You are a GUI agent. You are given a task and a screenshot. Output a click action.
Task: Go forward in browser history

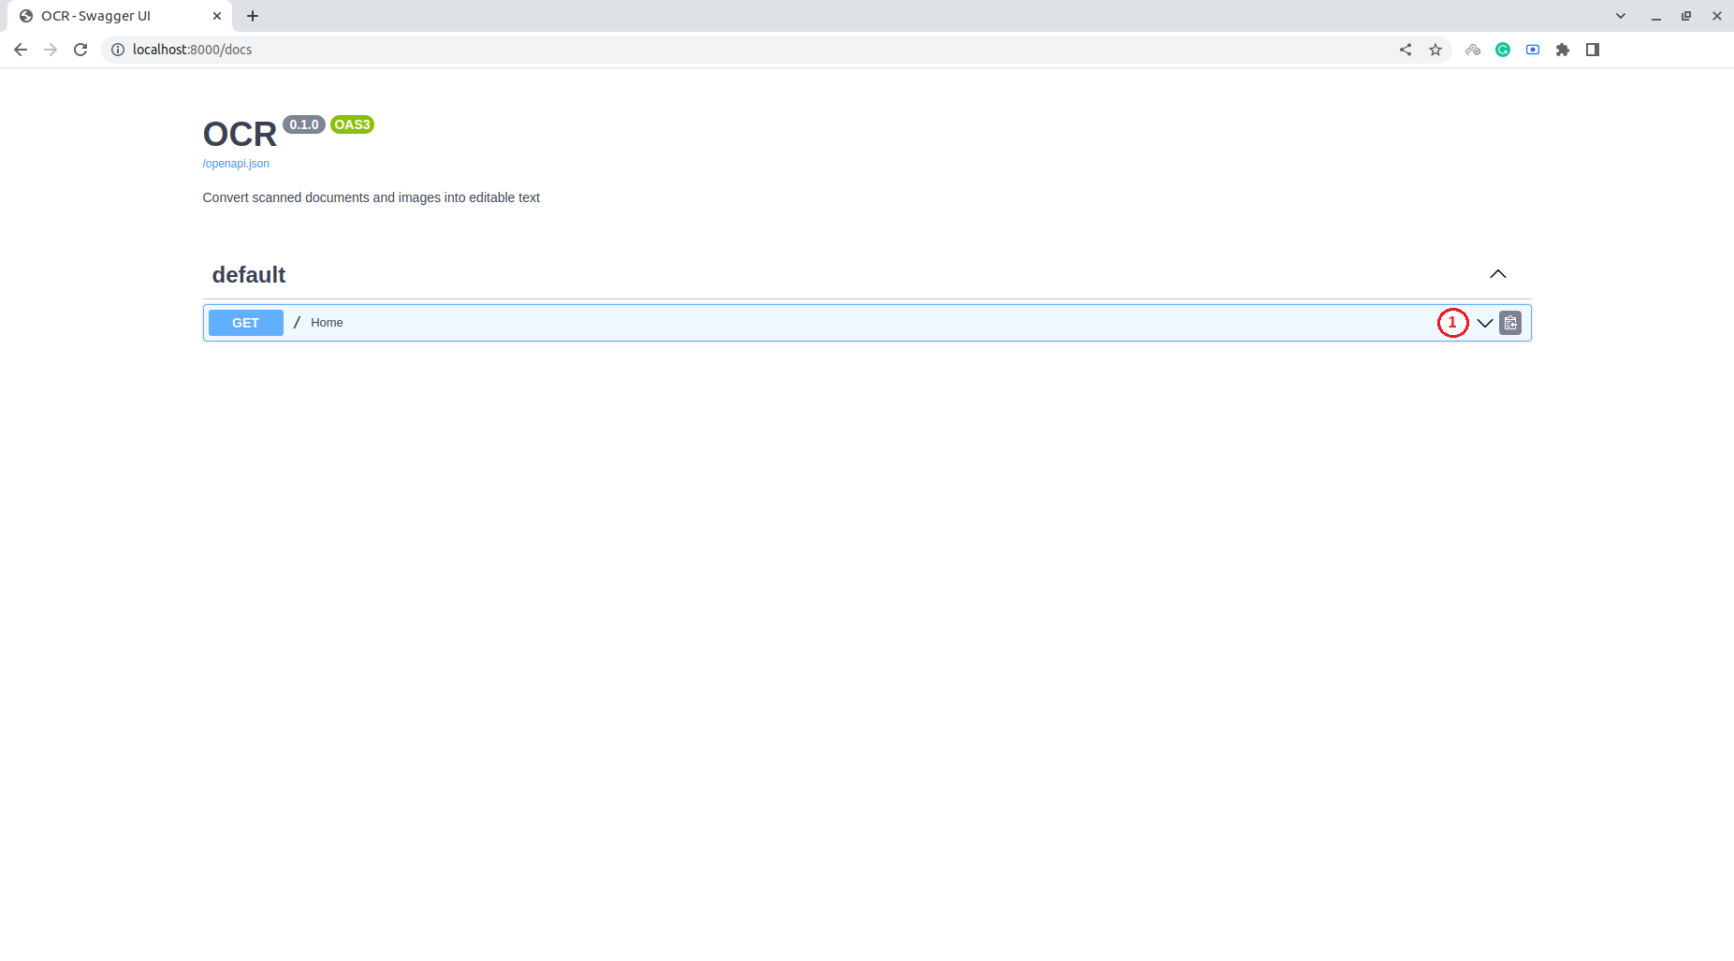tap(51, 50)
